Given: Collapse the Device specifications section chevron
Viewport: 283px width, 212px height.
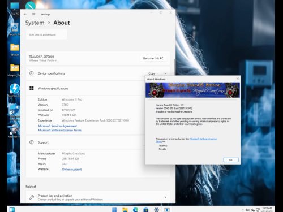Looking at the screenshot, I should pos(165,73).
